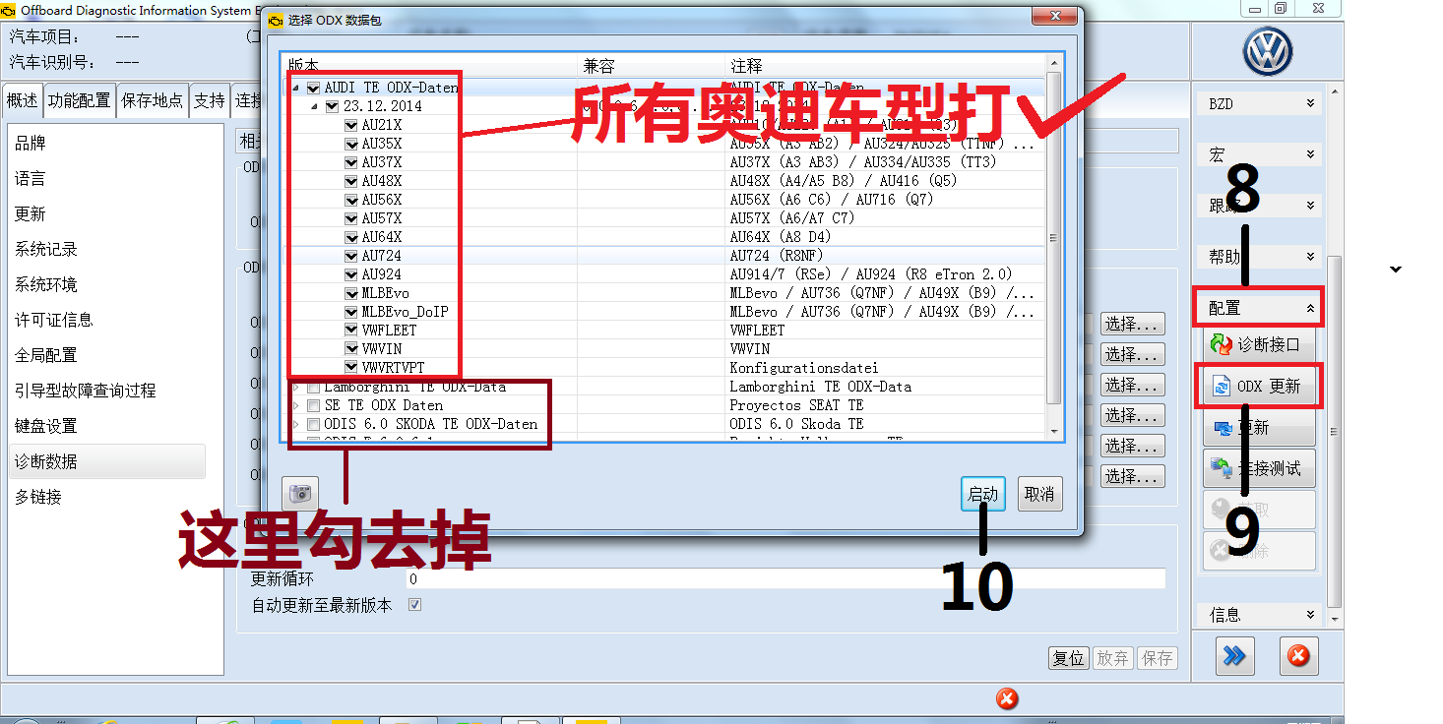Expand the ODIS 6.0 SKODA TE ODX-Daten node
1443x724 pixels.
pyautogui.click(x=296, y=424)
